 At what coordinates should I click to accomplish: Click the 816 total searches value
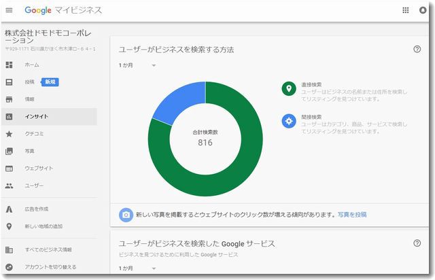(205, 143)
